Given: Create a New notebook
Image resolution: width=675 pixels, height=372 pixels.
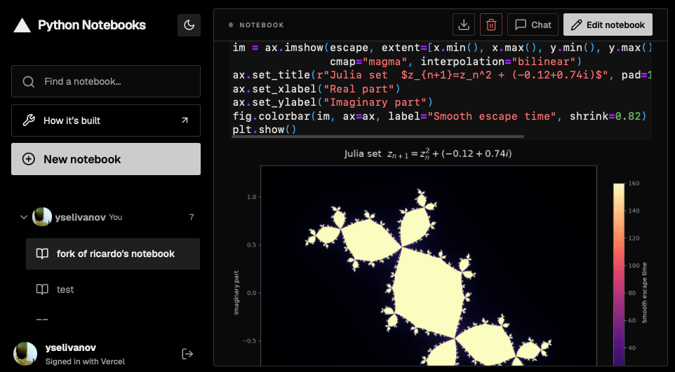Looking at the screenshot, I should pyautogui.click(x=106, y=159).
